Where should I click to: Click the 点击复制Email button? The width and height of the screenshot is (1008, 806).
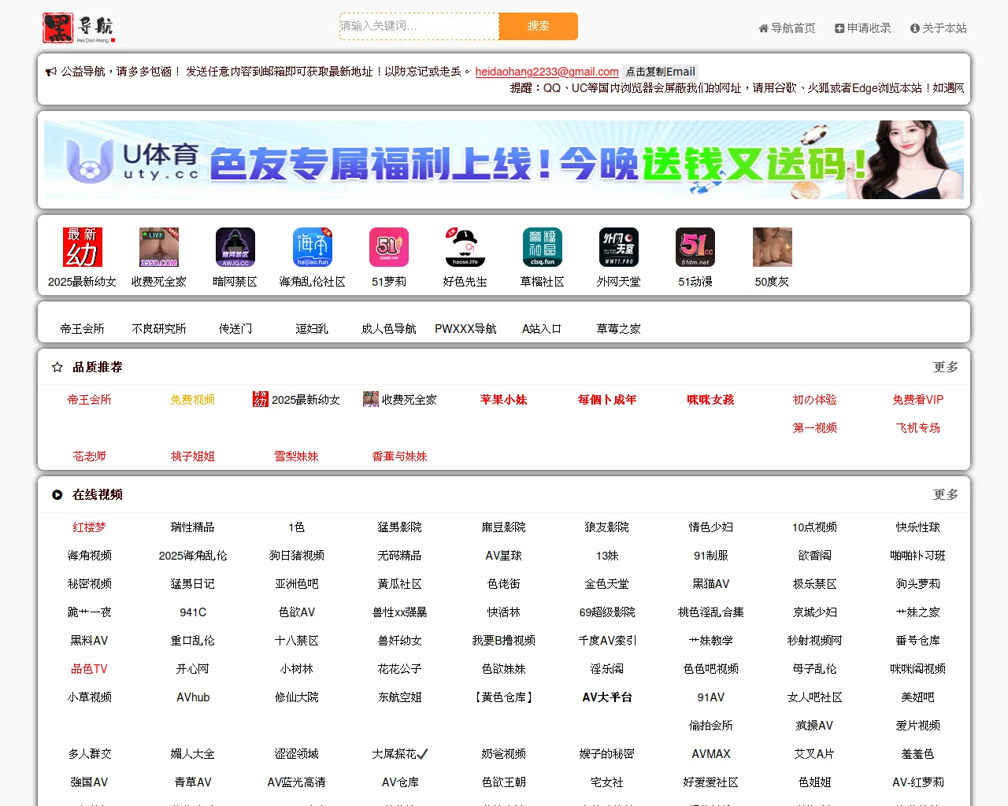pyautogui.click(x=660, y=72)
